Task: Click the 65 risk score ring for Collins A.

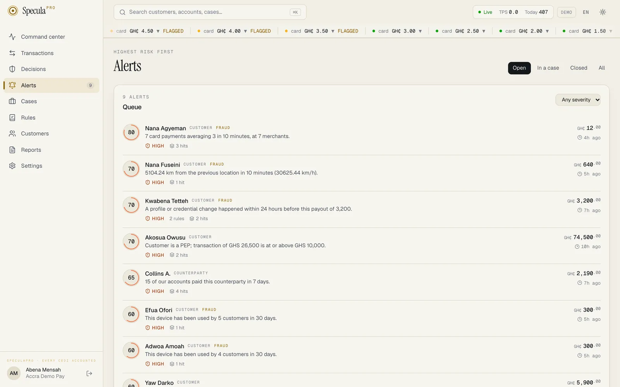Action: tap(131, 278)
